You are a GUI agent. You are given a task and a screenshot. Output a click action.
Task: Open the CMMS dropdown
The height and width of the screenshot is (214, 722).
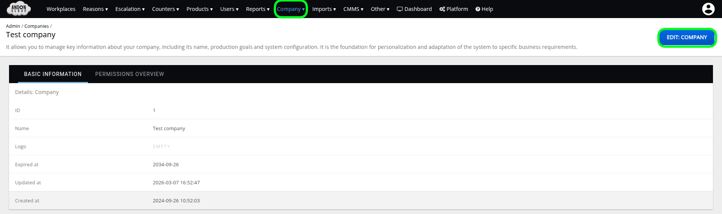353,9
